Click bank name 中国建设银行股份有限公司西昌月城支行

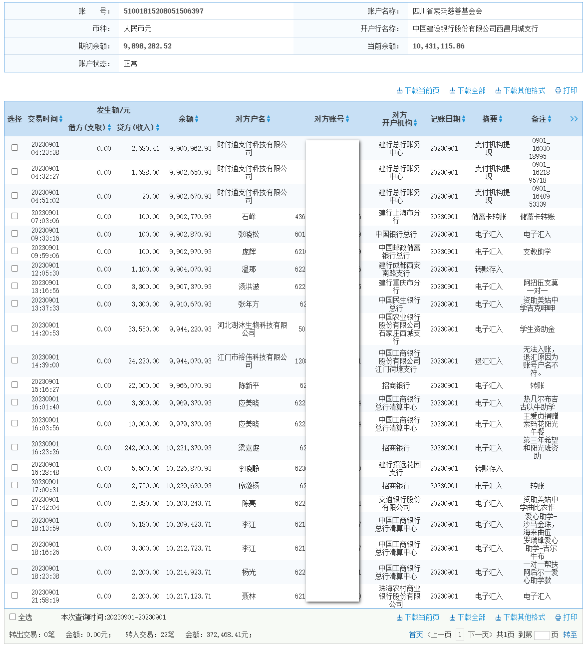[475, 28]
